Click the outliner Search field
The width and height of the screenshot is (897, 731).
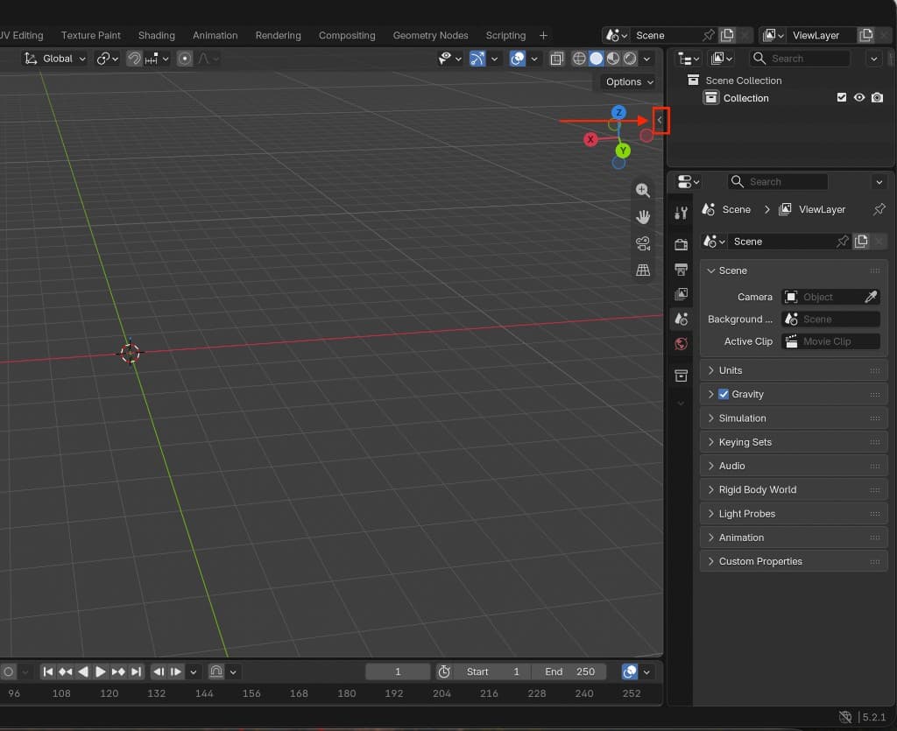800,59
